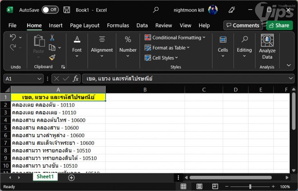Add a new sheet with plus icon

(71, 178)
